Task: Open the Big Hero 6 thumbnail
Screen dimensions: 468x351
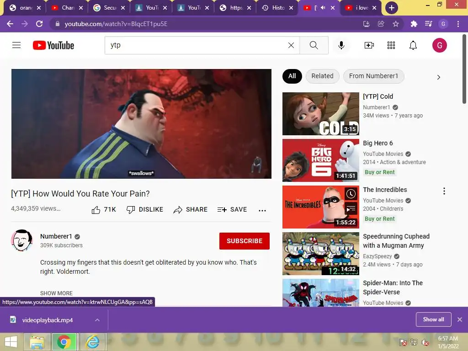Action: tap(321, 160)
